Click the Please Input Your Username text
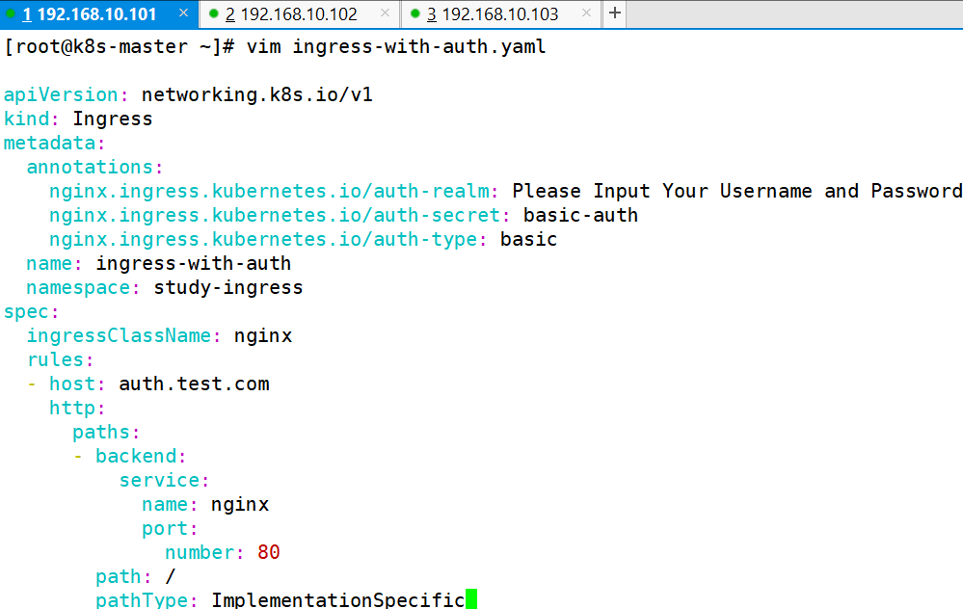Screen dimensions: 963x609 662,191
